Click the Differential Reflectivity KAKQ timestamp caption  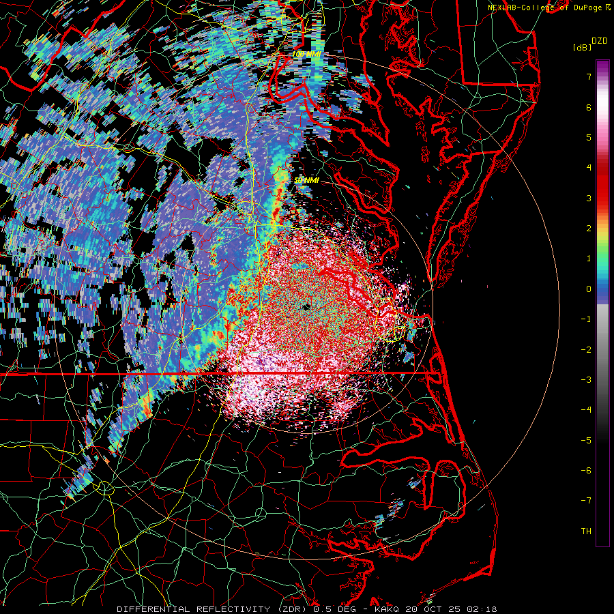307,609
